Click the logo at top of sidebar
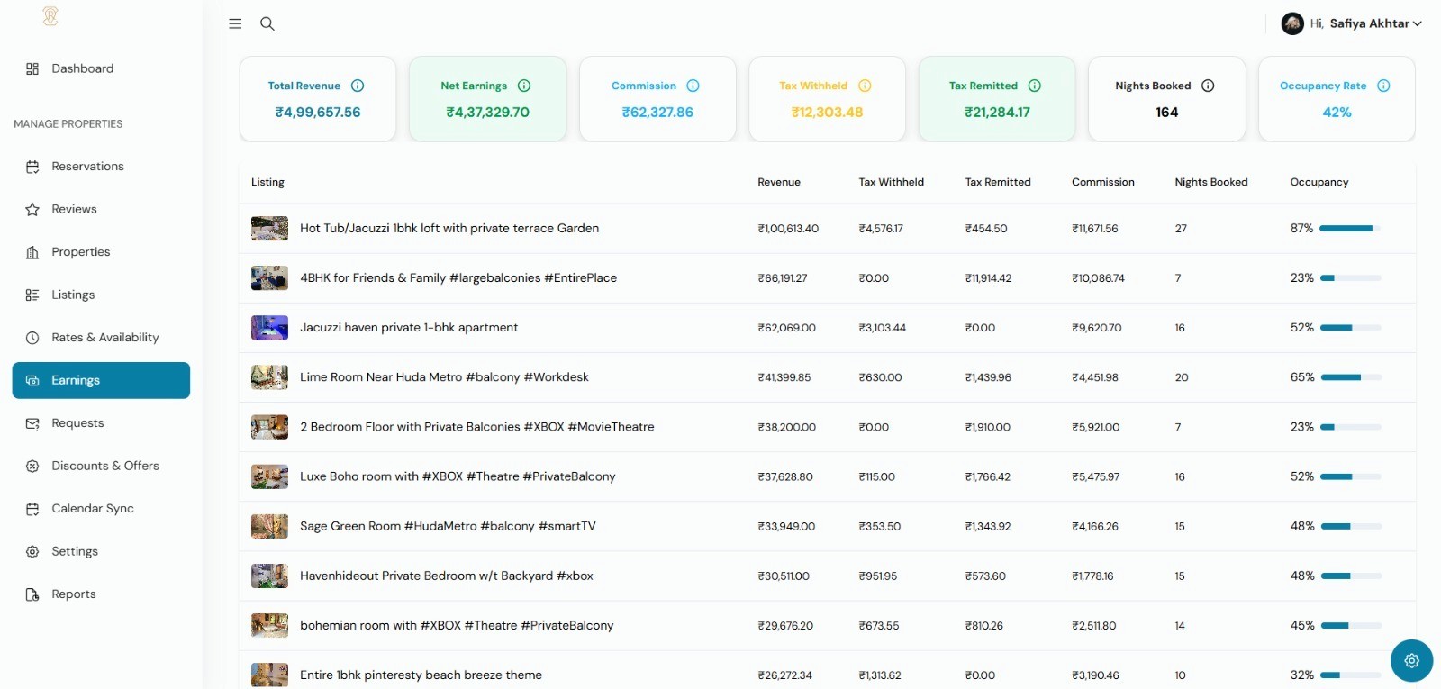The image size is (1441, 689). (x=50, y=16)
